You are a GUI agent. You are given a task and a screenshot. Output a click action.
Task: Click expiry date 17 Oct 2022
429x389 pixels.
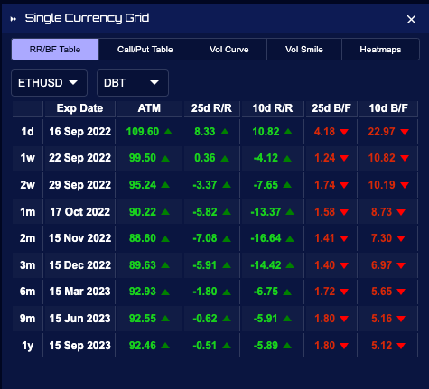tap(79, 212)
